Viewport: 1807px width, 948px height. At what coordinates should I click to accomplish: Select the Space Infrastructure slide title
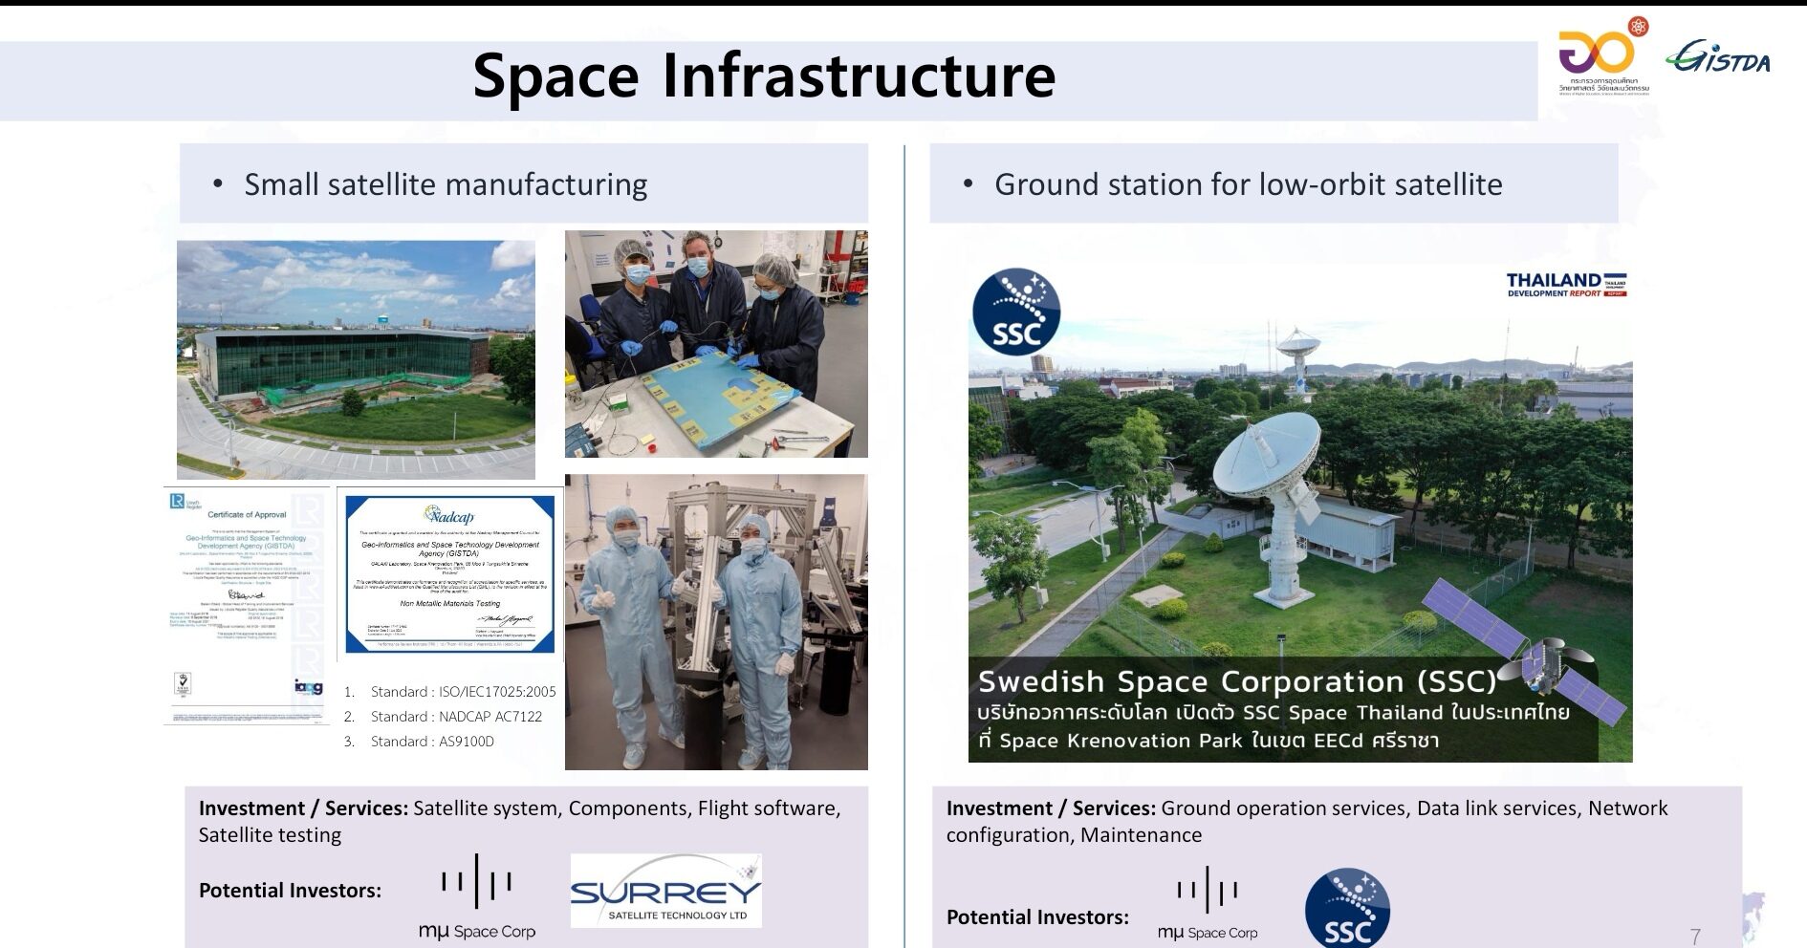(763, 75)
